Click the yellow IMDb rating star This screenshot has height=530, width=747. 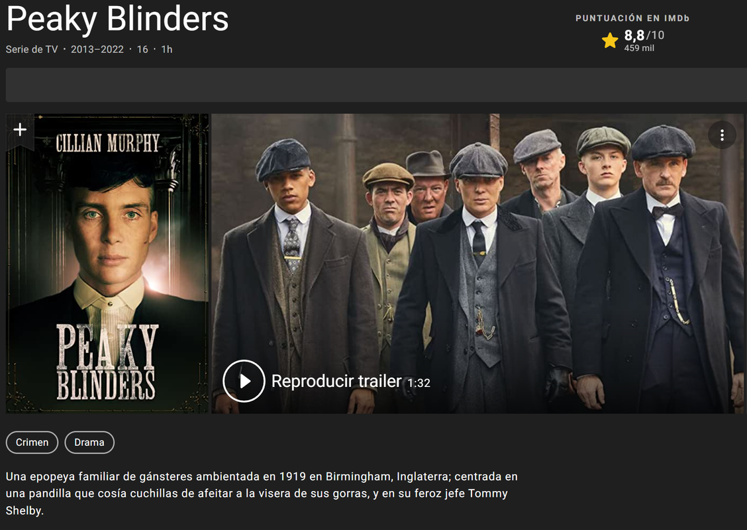610,40
